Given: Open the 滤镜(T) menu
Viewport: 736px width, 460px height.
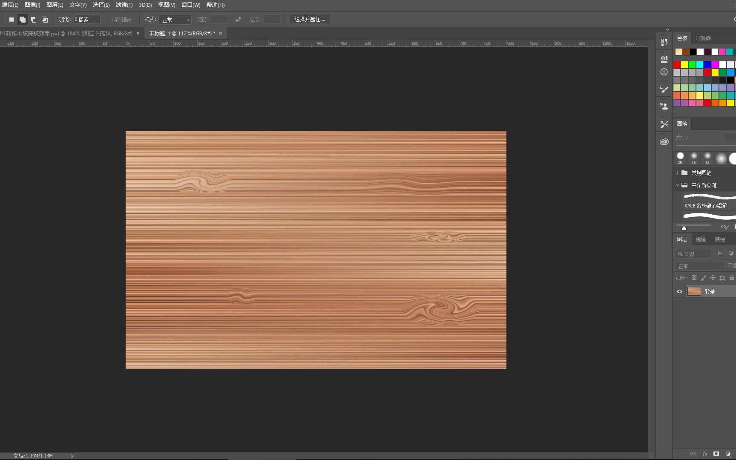Looking at the screenshot, I should tap(124, 5).
